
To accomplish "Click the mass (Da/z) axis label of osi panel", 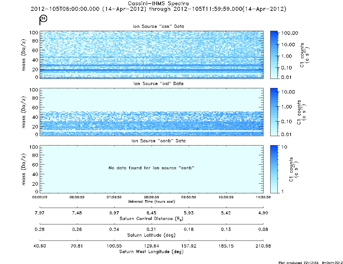I will pyautogui.click(x=24, y=112).
